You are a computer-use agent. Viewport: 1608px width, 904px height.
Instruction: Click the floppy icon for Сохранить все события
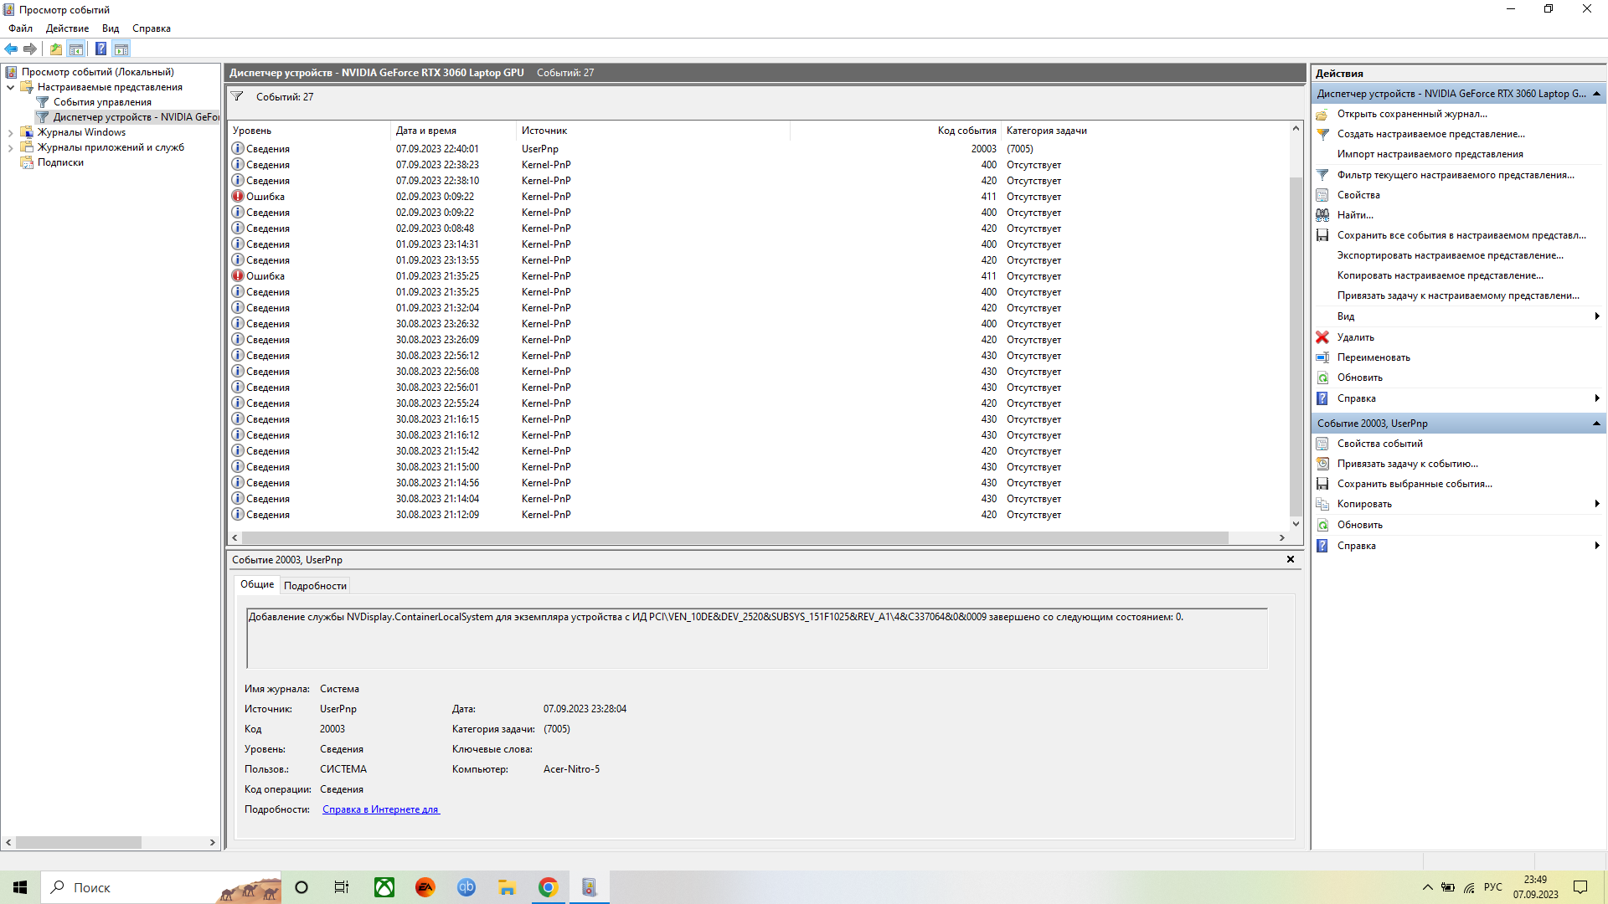(x=1322, y=235)
